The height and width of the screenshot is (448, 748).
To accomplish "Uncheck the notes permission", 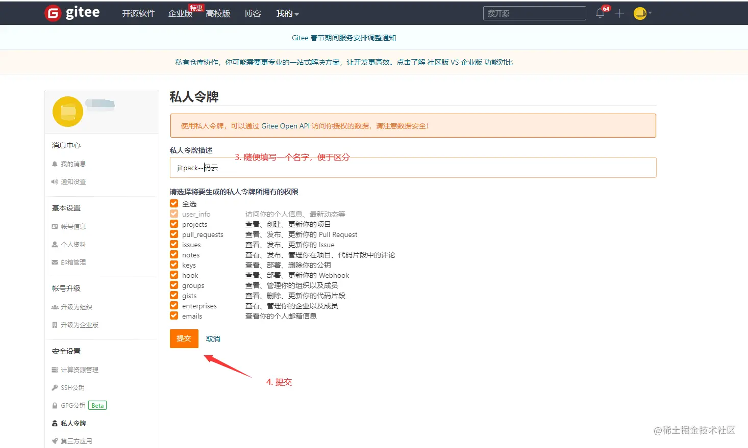I will click(x=174, y=255).
